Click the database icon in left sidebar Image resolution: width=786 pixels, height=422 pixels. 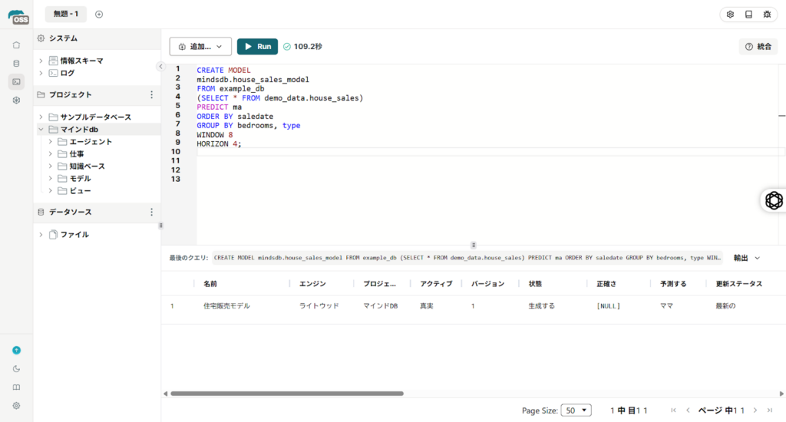tap(16, 63)
